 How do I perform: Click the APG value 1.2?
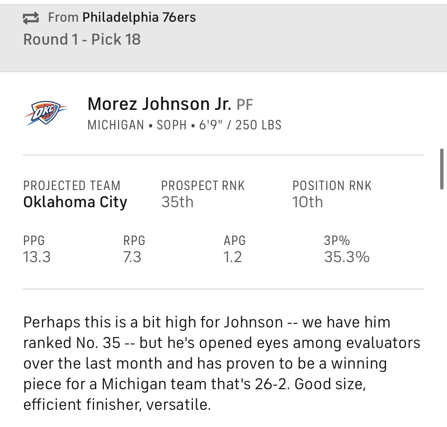click(232, 257)
